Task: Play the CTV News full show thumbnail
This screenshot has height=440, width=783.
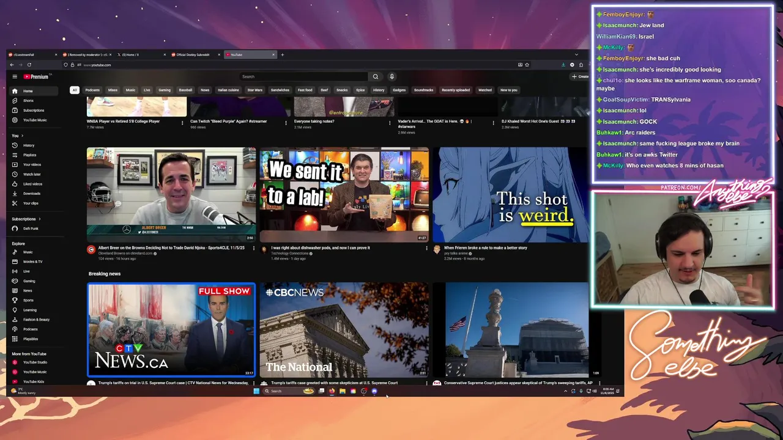Action: tap(171, 330)
